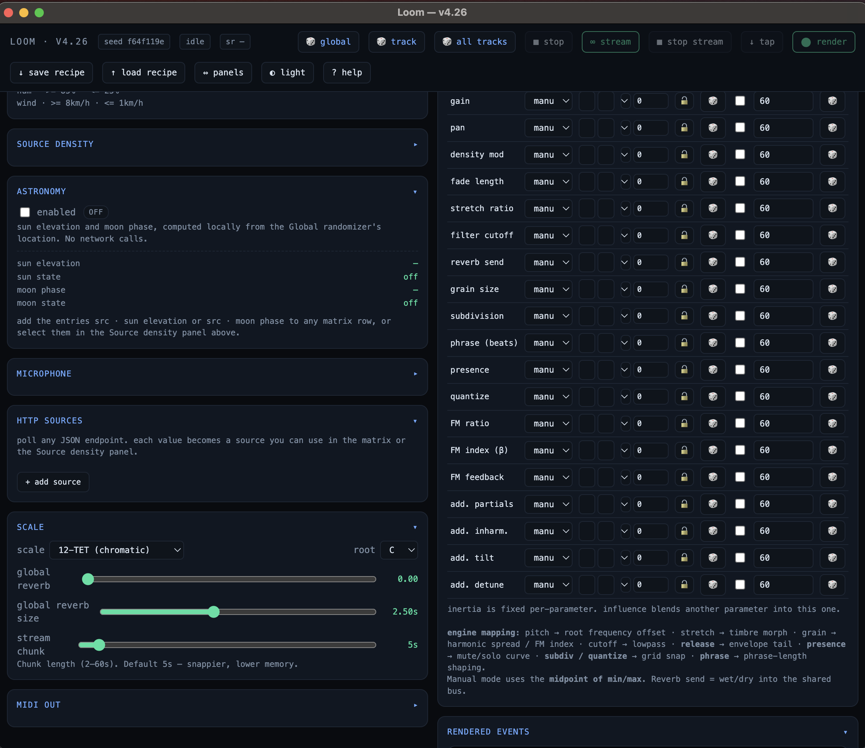Tick the checkbox in filter cutoff row
865x748 pixels.
[740, 235]
